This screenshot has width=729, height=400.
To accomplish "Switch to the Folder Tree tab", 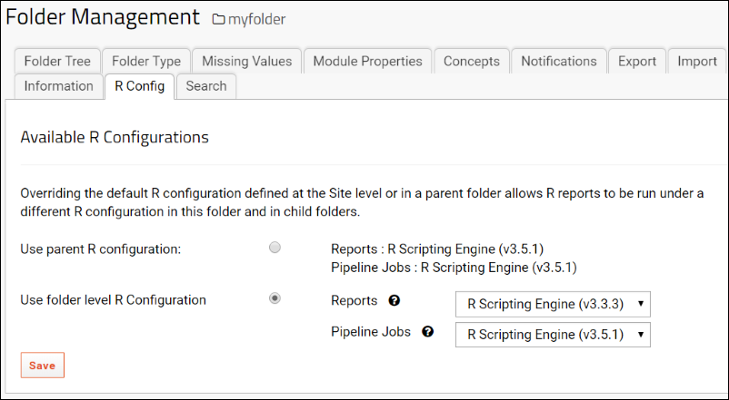I will click(57, 62).
